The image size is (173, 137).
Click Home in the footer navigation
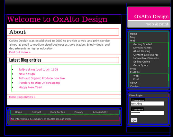(x=18, y=112)
